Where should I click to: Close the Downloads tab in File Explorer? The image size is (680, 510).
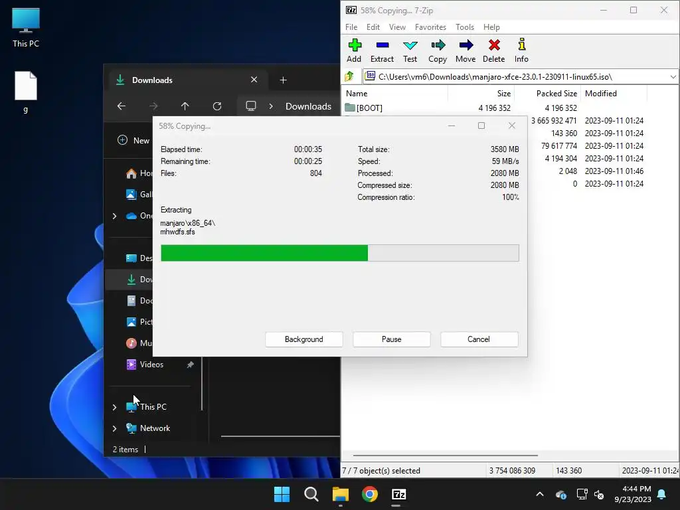[x=254, y=80]
